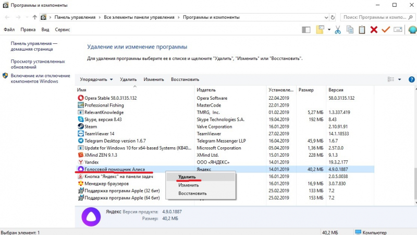The height and width of the screenshot is (235, 417).
Task: Click Восстановить button in list toolbar
Action: coord(185,79)
